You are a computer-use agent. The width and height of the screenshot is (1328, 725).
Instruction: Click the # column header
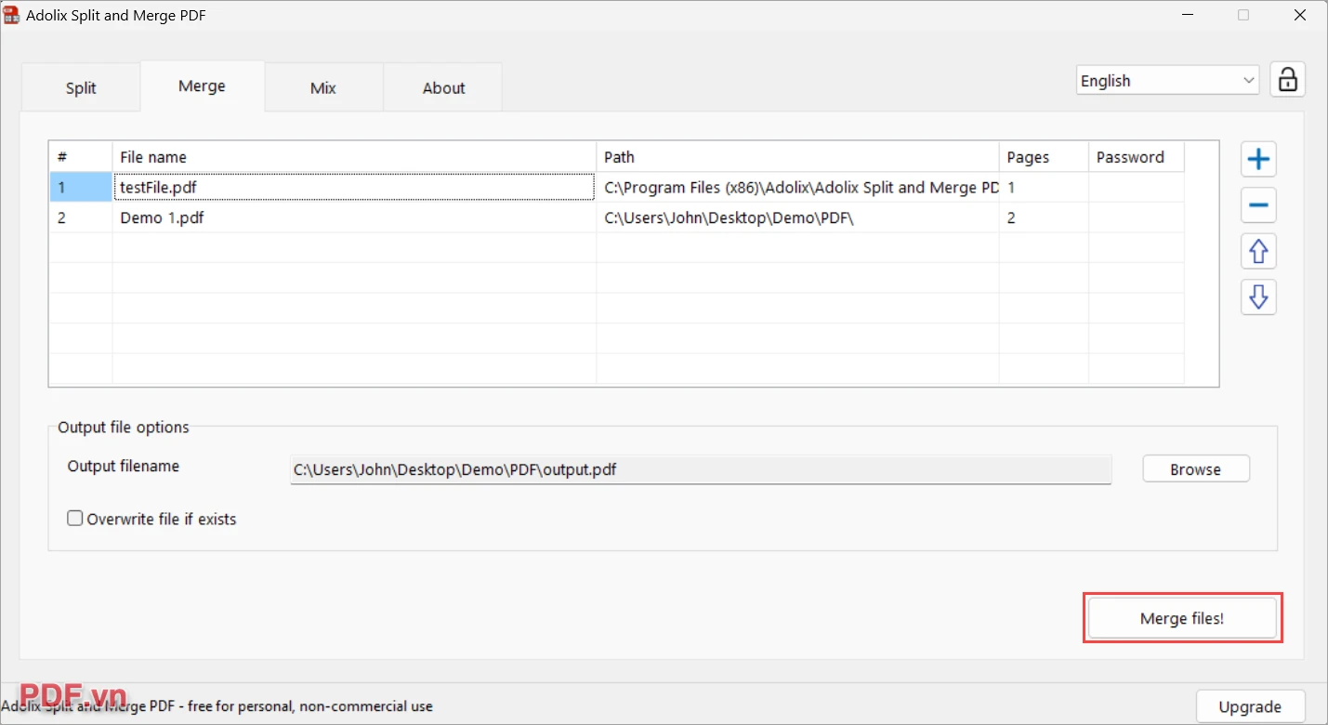pos(81,157)
